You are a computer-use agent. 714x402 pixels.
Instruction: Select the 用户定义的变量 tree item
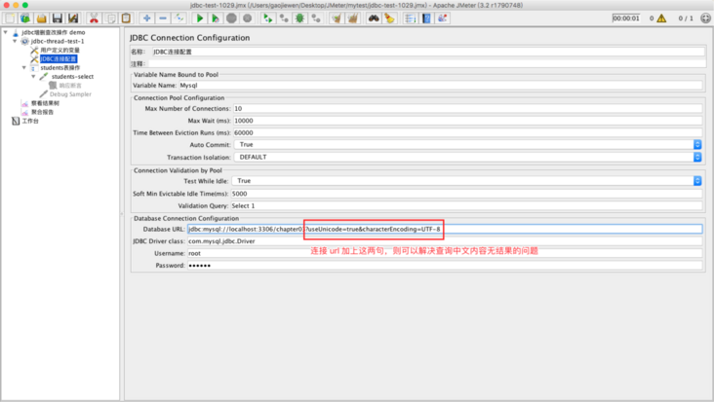(x=59, y=50)
